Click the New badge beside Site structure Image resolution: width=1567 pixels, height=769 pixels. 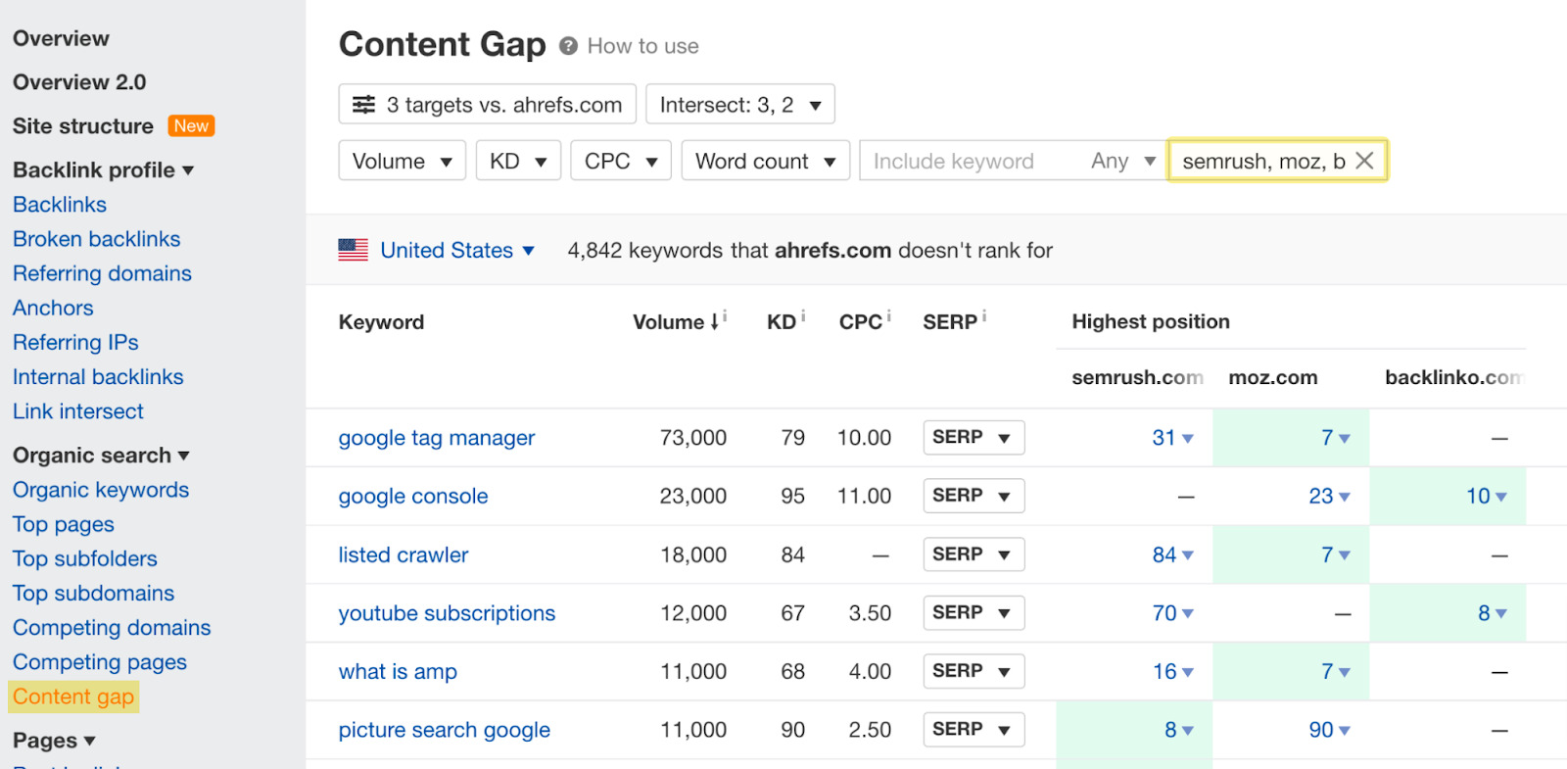tap(191, 125)
